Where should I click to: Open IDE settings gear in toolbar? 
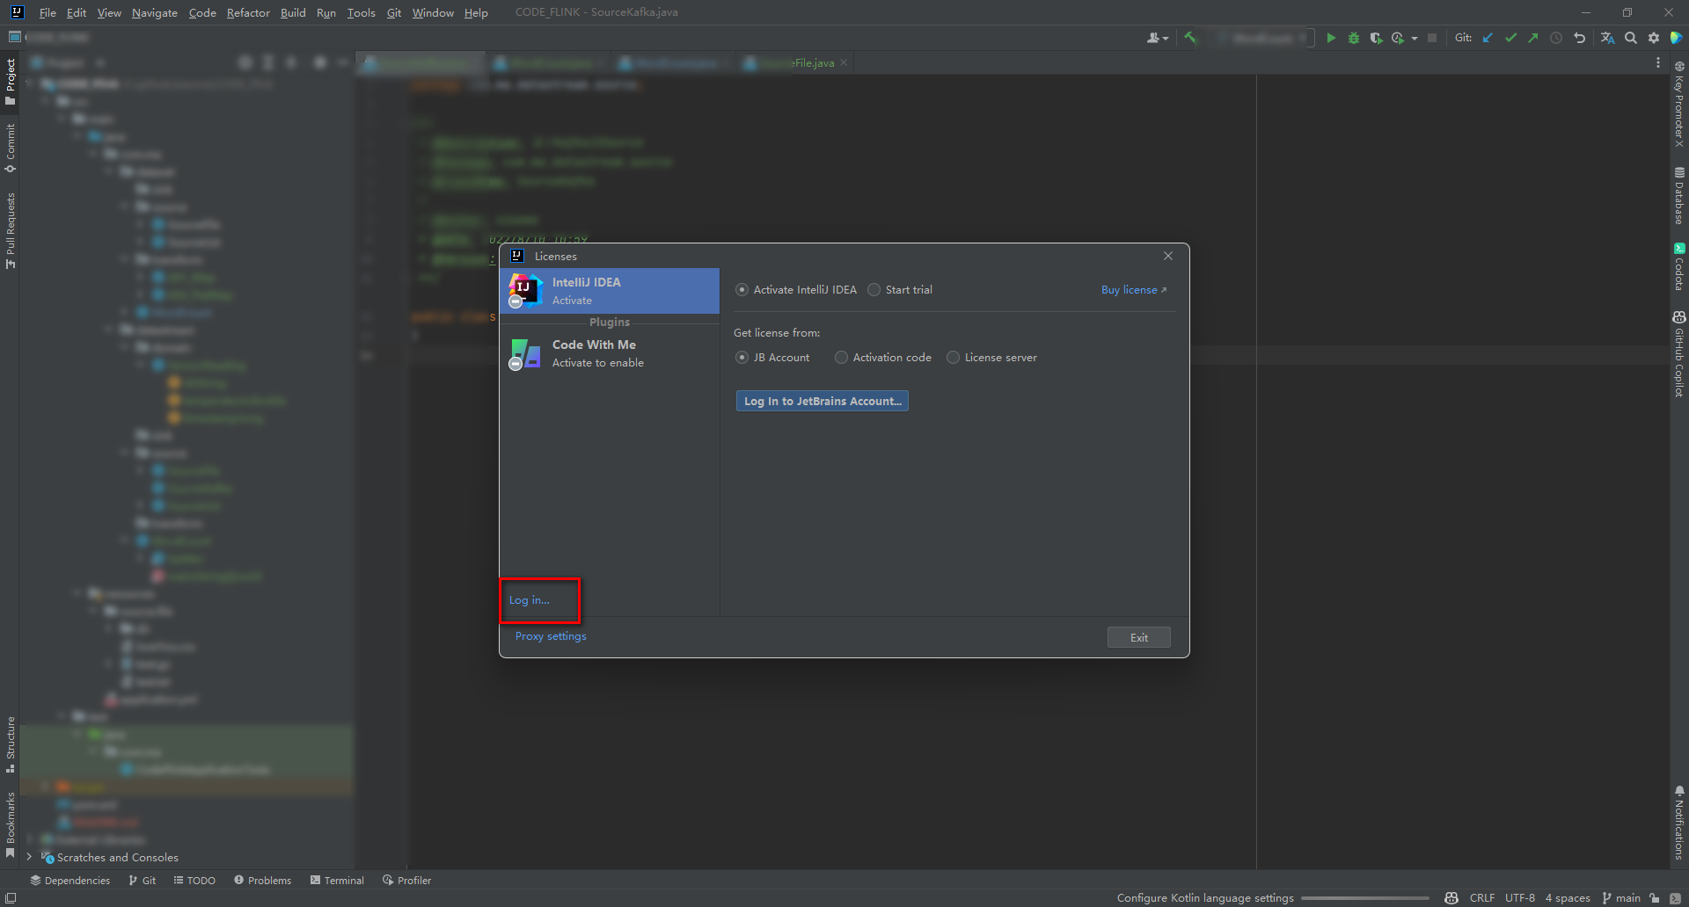1654,38
